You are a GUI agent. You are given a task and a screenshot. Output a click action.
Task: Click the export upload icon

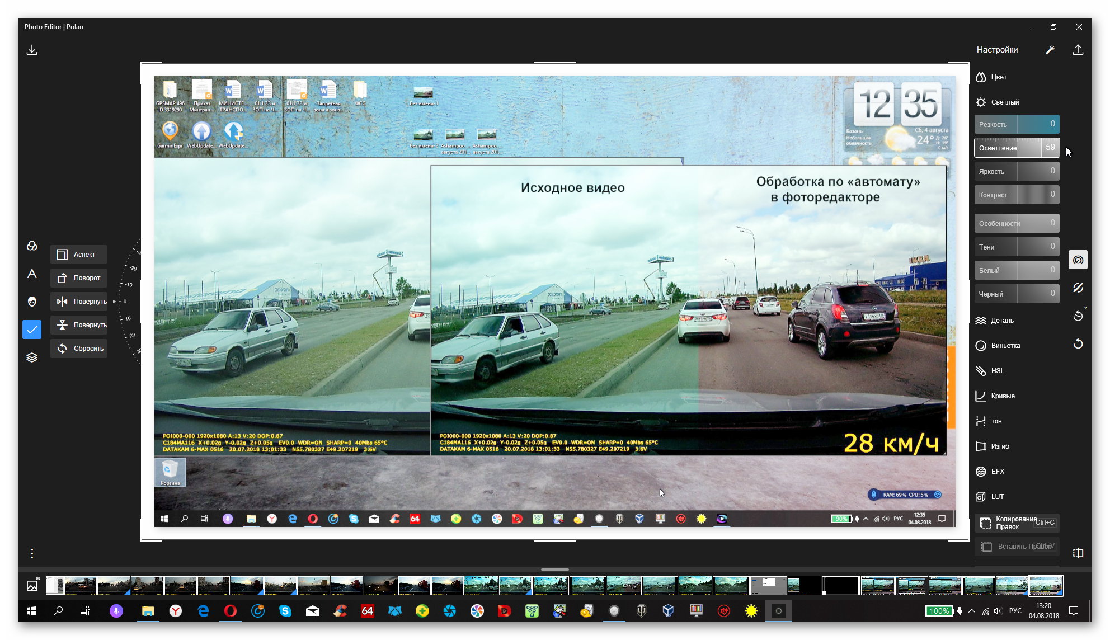click(x=1078, y=50)
